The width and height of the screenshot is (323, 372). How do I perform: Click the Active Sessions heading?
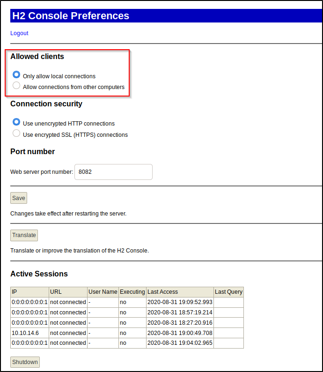(x=39, y=274)
